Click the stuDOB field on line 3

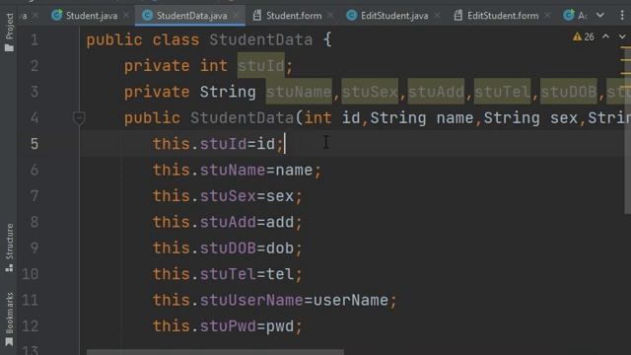click(x=568, y=92)
